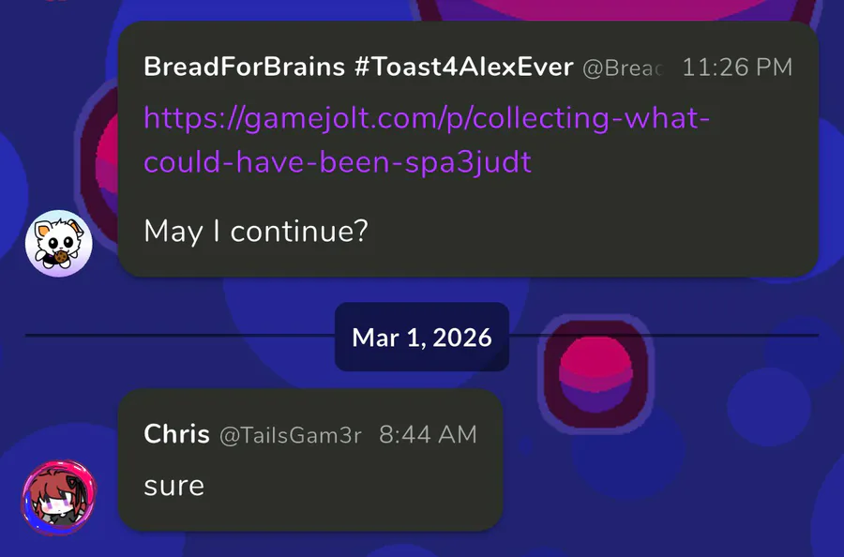
Task: Click the horizontal divider line left of the date
Action: click(178, 335)
